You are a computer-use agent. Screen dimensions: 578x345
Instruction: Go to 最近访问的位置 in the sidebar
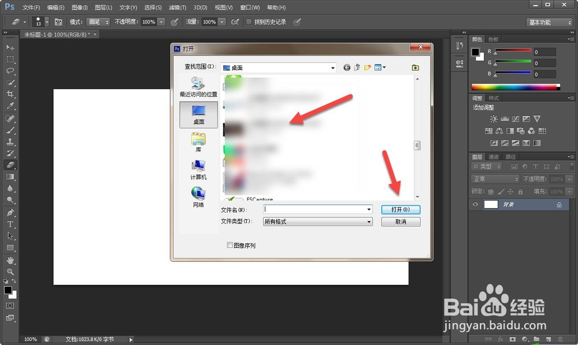pos(198,87)
